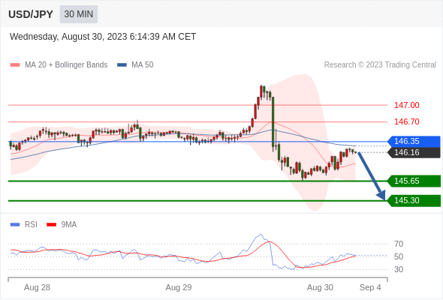Click the red 146.70 resistance label
This screenshot has width=443, height=300.
click(407, 121)
